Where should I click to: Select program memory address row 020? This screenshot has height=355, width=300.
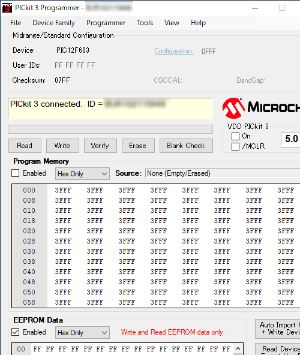coord(29,231)
